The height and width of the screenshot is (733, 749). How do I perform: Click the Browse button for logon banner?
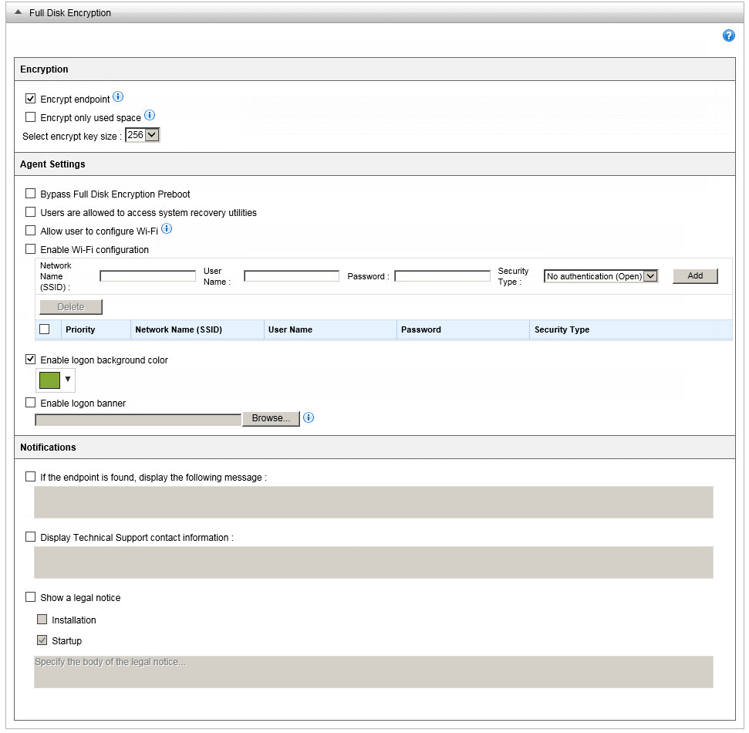271,418
